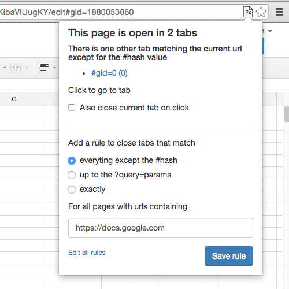
Task: Open the dropdown arrow left of merge icon
Action: pos(5,68)
